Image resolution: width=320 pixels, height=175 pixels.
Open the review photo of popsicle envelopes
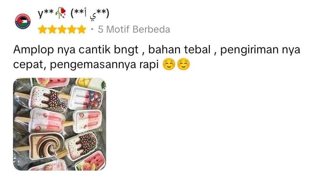60,124
